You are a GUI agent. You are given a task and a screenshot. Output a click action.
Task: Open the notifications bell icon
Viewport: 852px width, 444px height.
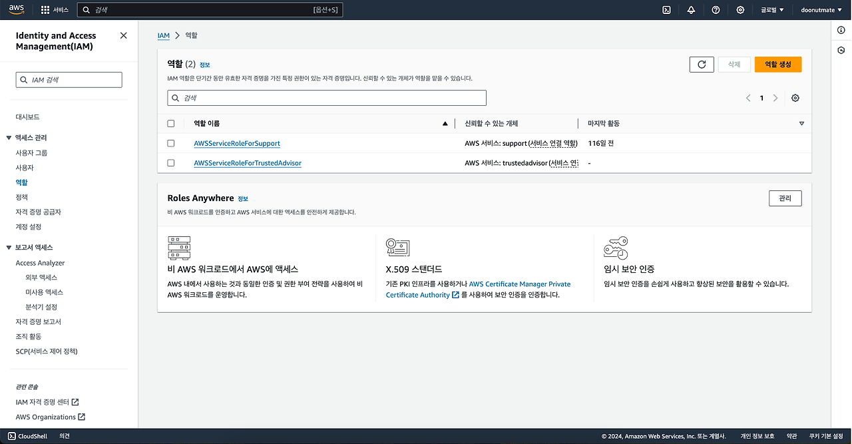[x=691, y=10]
